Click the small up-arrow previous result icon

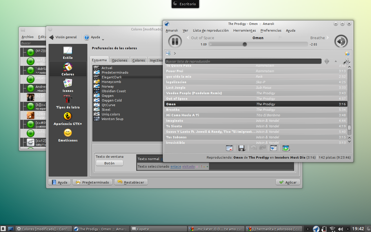coord(336,61)
